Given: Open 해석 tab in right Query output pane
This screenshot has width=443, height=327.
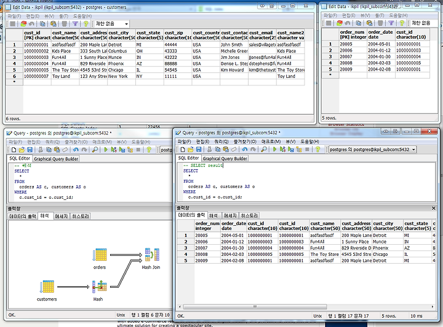Looking at the screenshot, I should tap(214, 215).
